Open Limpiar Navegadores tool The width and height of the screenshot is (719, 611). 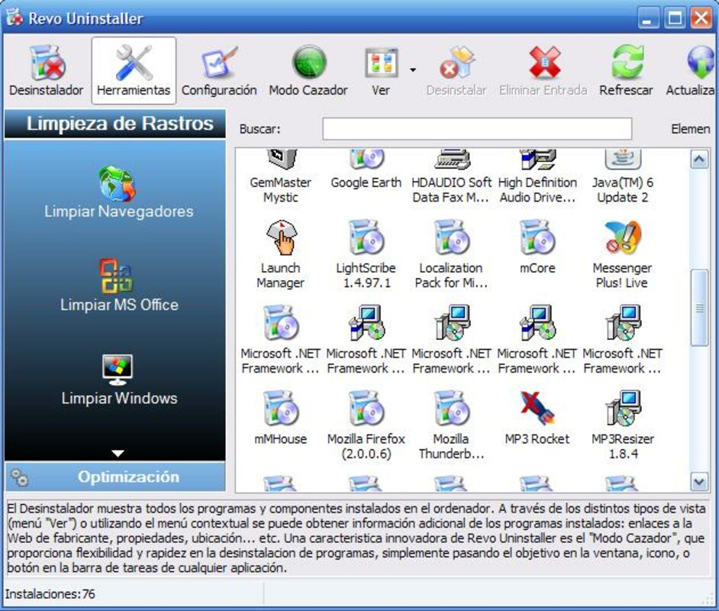coord(118,192)
